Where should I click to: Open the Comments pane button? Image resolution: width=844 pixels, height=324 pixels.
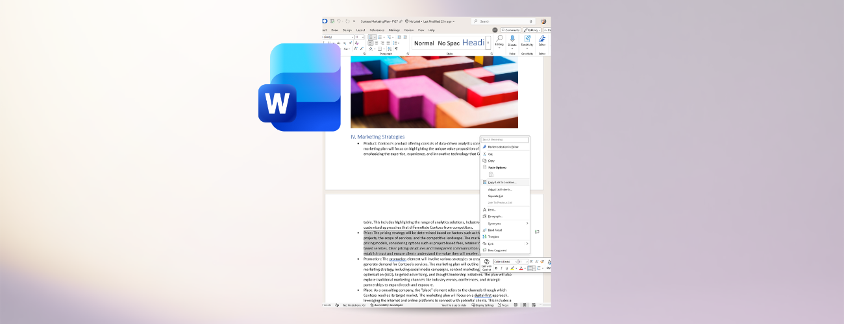(x=511, y=30)
